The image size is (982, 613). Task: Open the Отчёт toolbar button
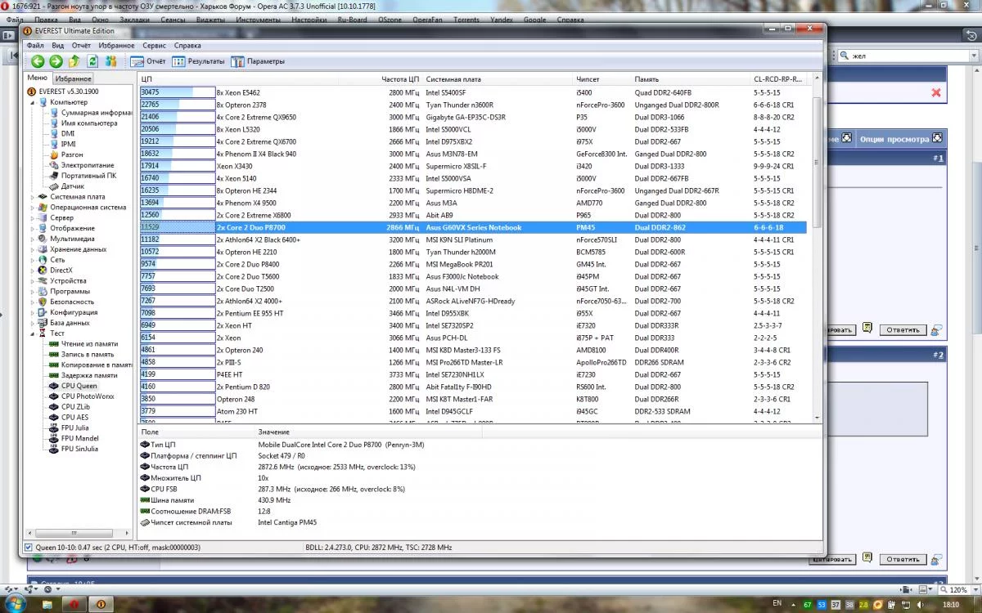[149, 61]
